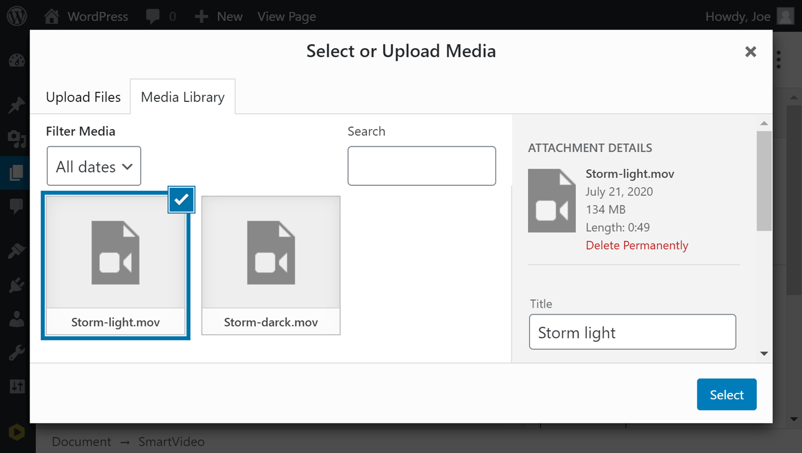
Task: Click Delete Permanently link
Action: point(637,245)
